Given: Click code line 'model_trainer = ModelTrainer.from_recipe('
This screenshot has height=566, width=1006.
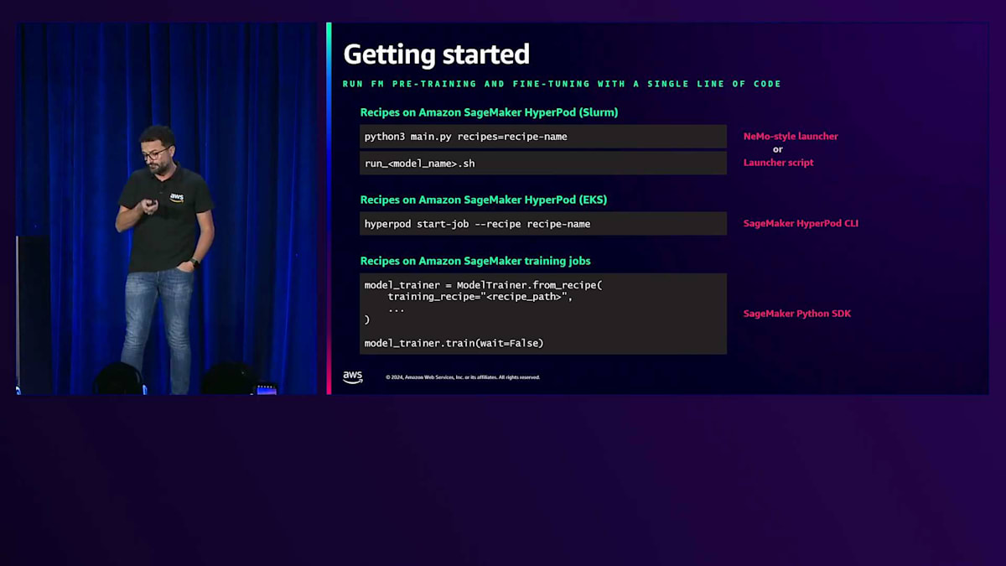Looking at the screenshot, I should point(484,285).
